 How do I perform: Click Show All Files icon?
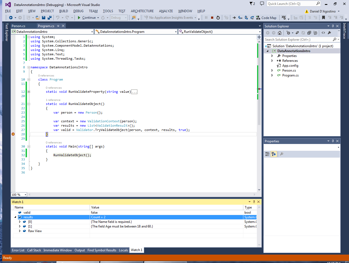315,33
